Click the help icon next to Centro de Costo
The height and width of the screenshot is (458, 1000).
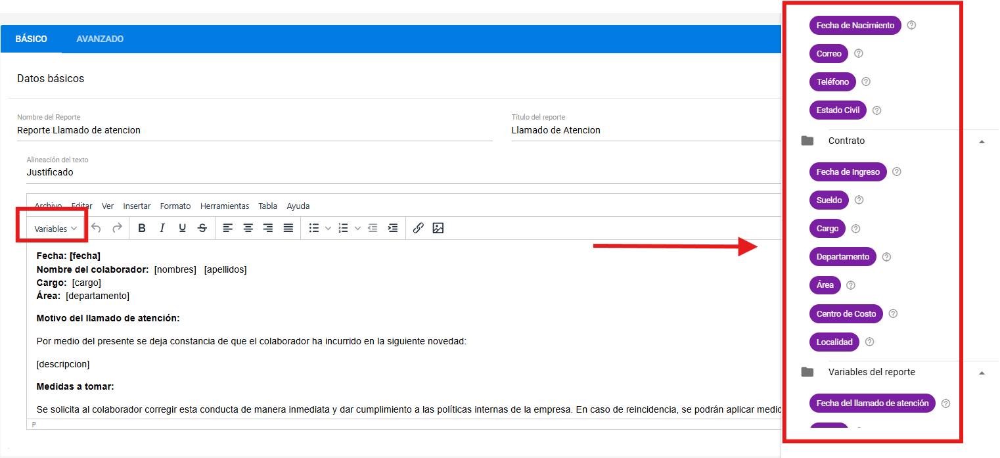coord(893,314)
